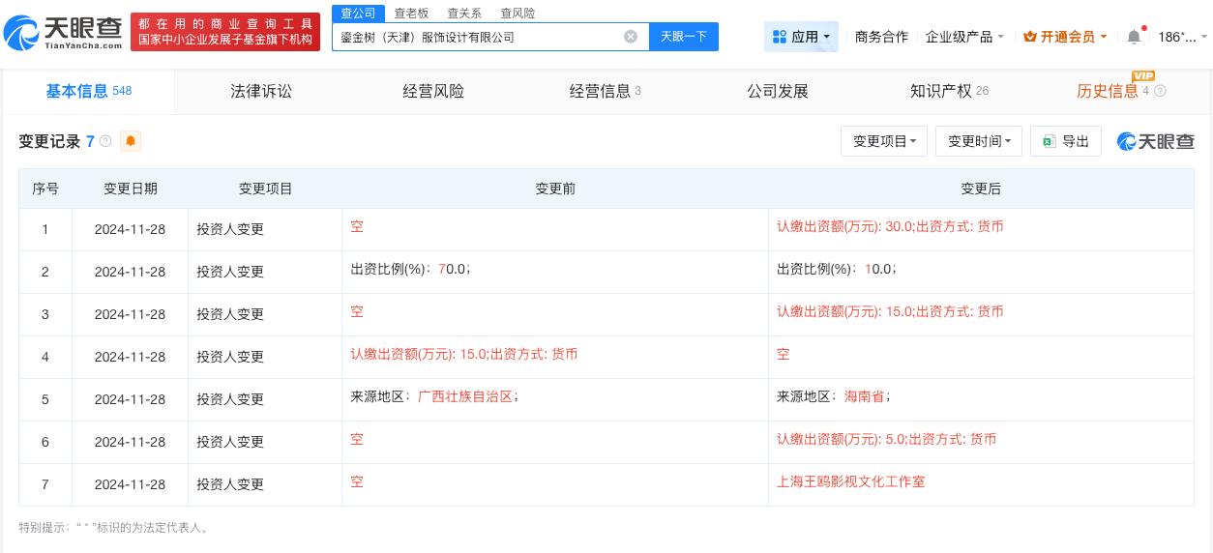Select the 基本信息 tab
The height and width of the screenshot is (553, 1213).
[89, 91]
